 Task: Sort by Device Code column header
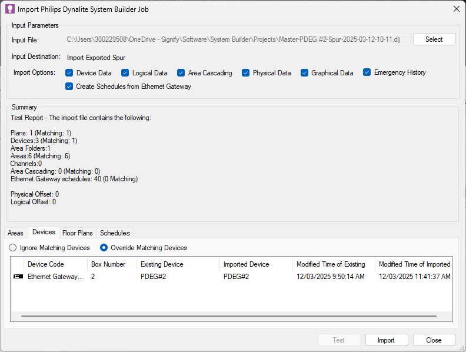click(46, 264)
